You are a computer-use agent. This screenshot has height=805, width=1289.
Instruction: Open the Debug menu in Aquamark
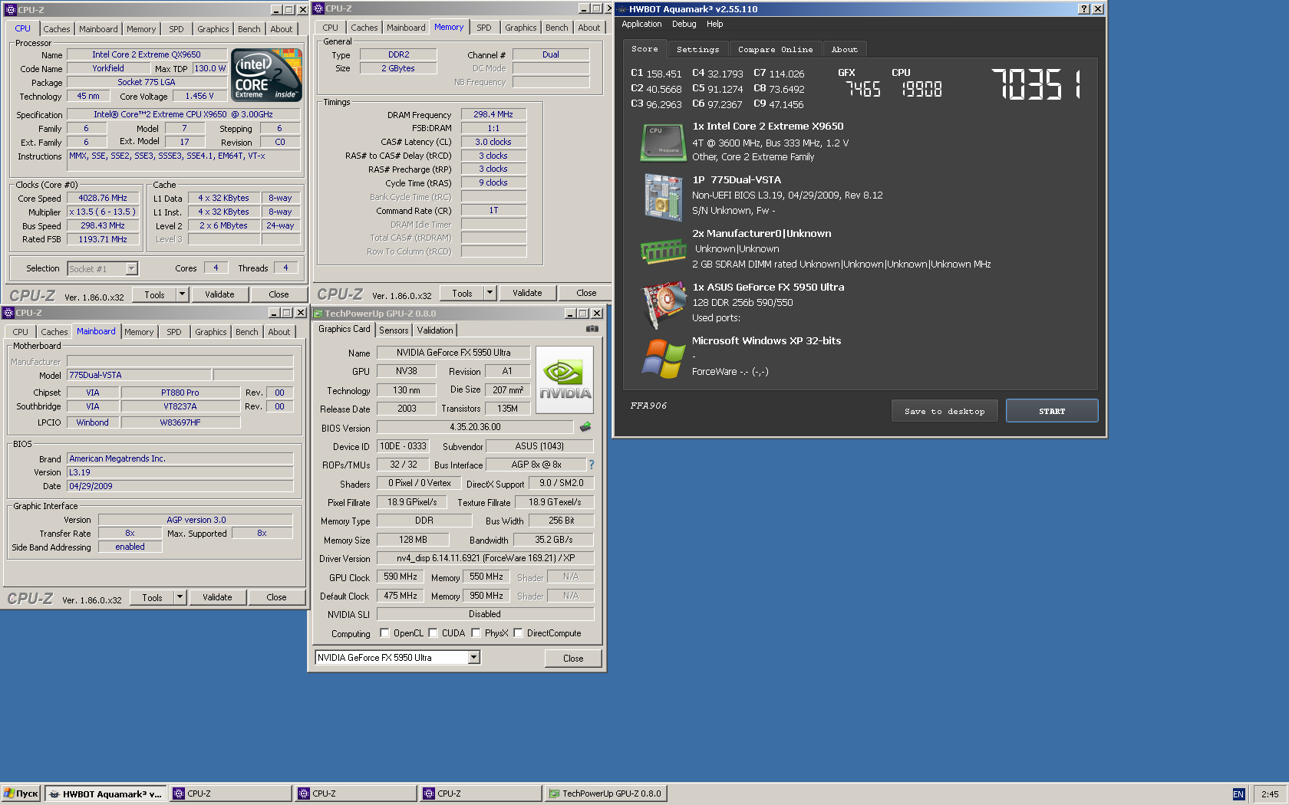click(x=684, y=24)
